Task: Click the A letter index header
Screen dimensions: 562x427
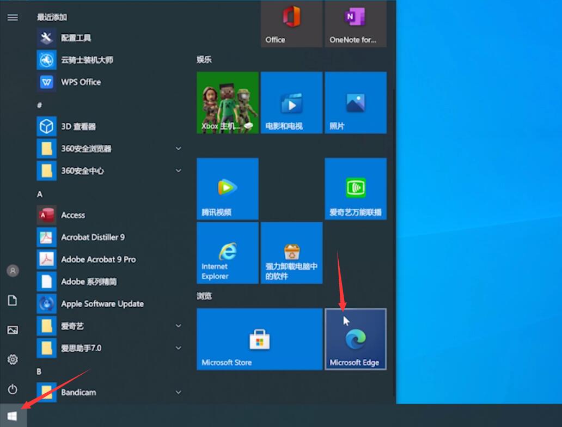Action: click(x=39, y=194)
